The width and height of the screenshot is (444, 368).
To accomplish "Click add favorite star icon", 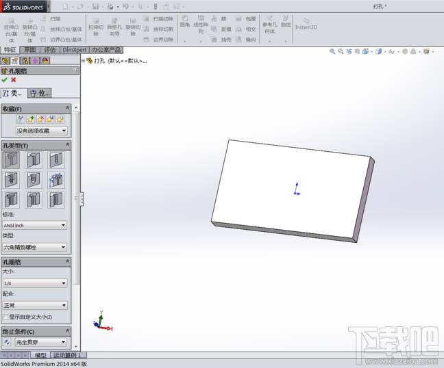I will [31, 119].
